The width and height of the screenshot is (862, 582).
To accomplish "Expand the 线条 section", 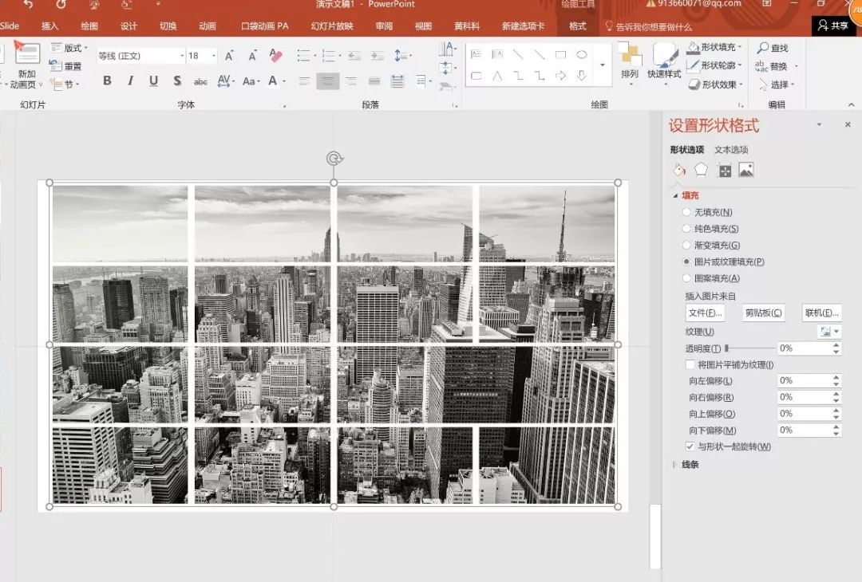I will point(690,465).
